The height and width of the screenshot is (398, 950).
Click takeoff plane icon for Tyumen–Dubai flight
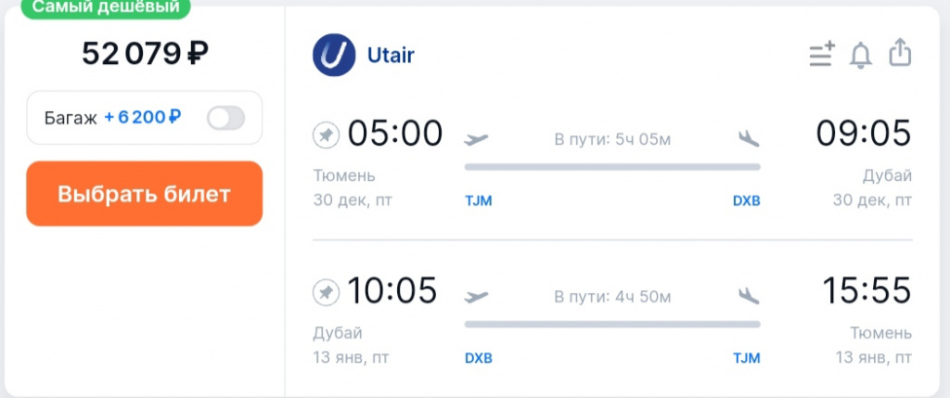pos(476,139)
